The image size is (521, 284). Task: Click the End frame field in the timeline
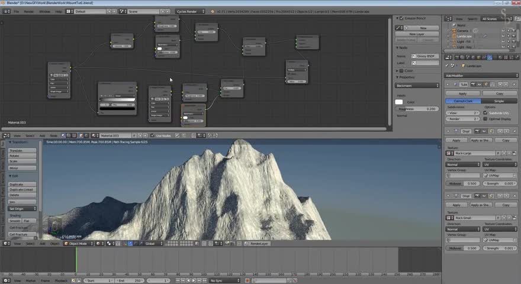129,280
